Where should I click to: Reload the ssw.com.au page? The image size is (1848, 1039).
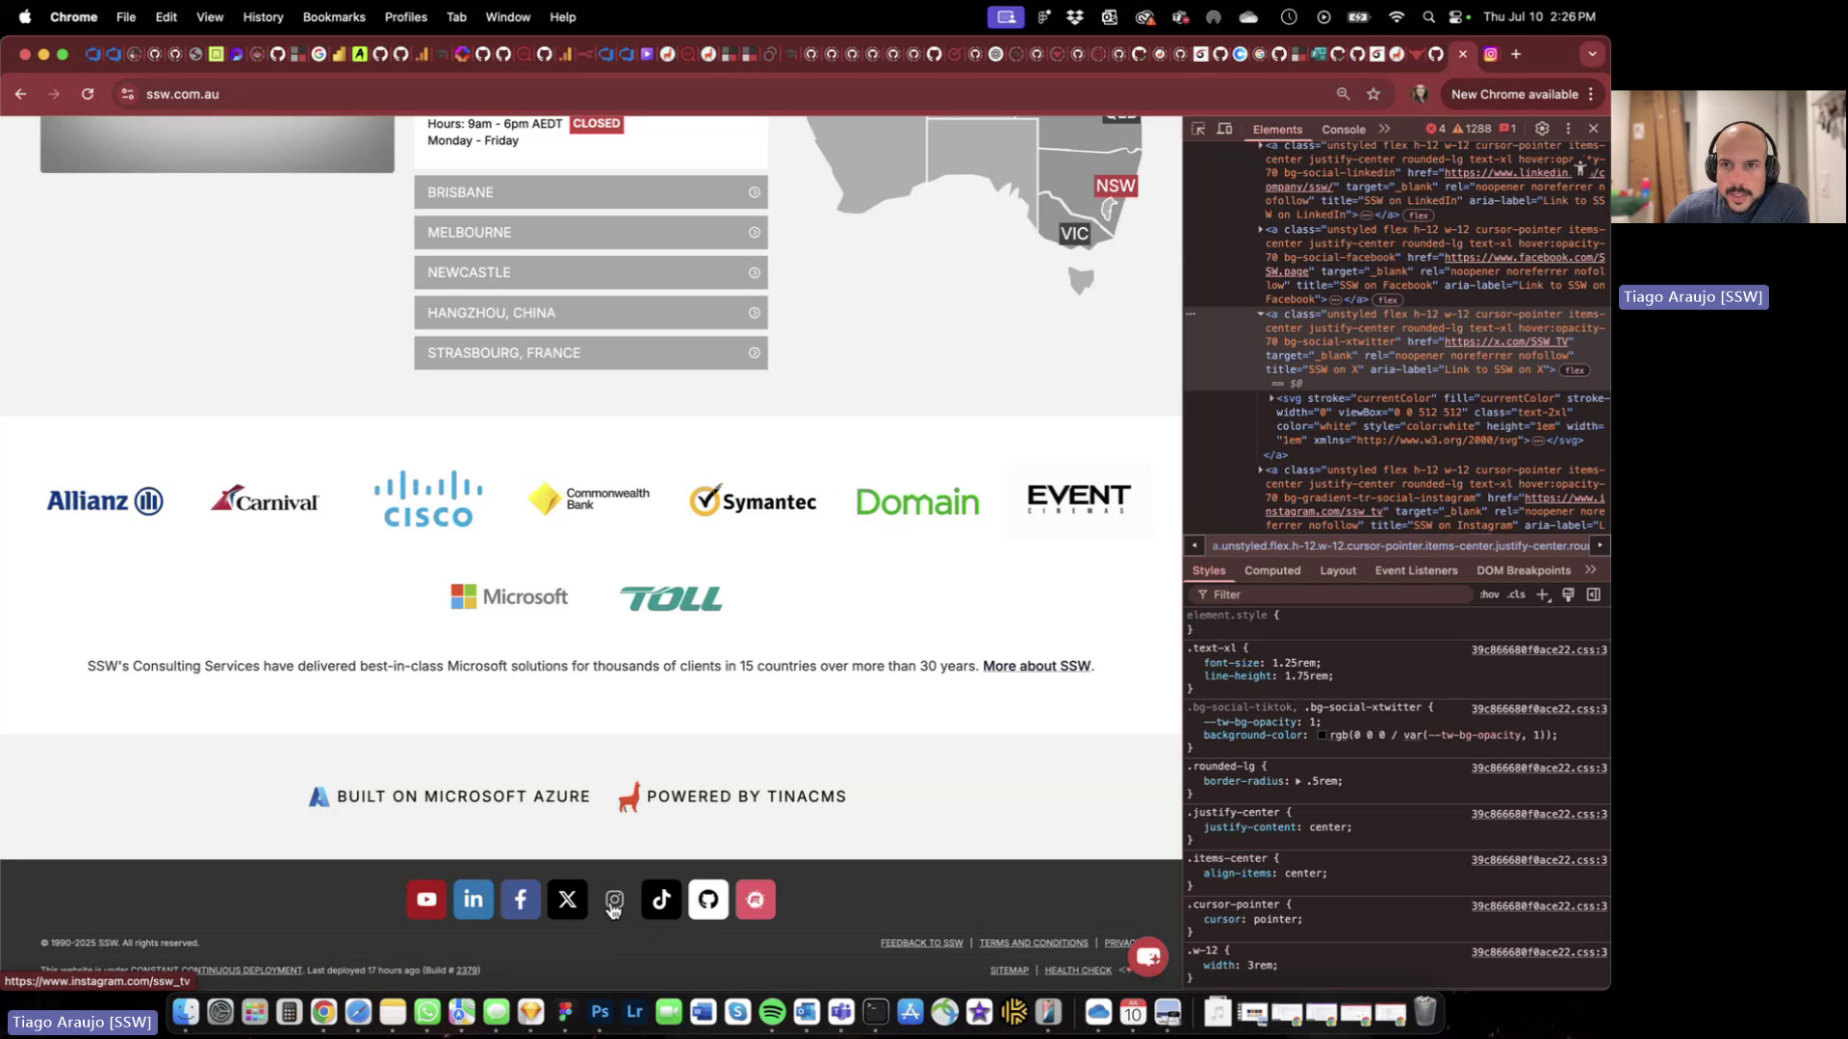coord(88,94)
